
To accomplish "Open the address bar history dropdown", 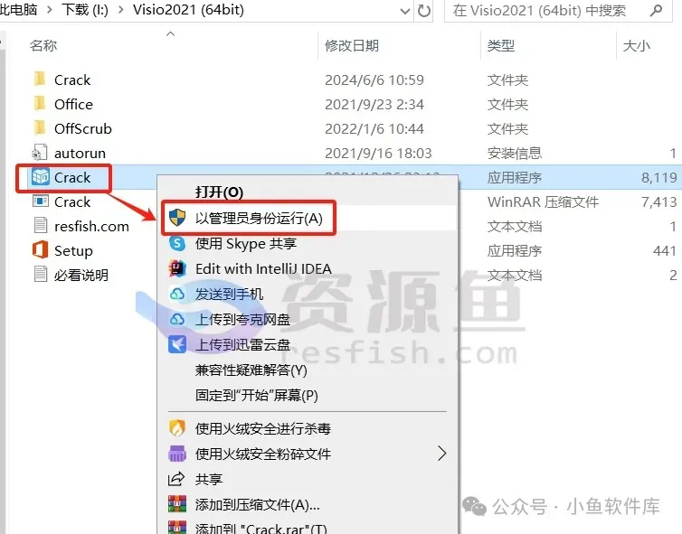I will (405, 11).
